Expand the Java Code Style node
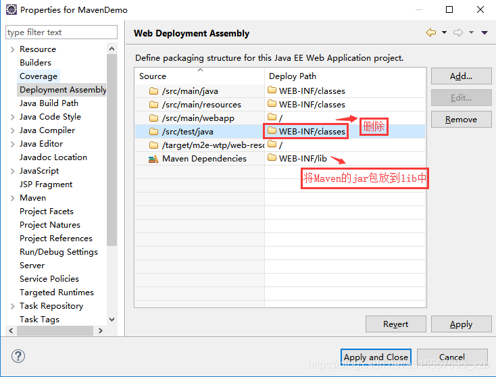This screenshot has width=496, height=377. click(12, 117)
